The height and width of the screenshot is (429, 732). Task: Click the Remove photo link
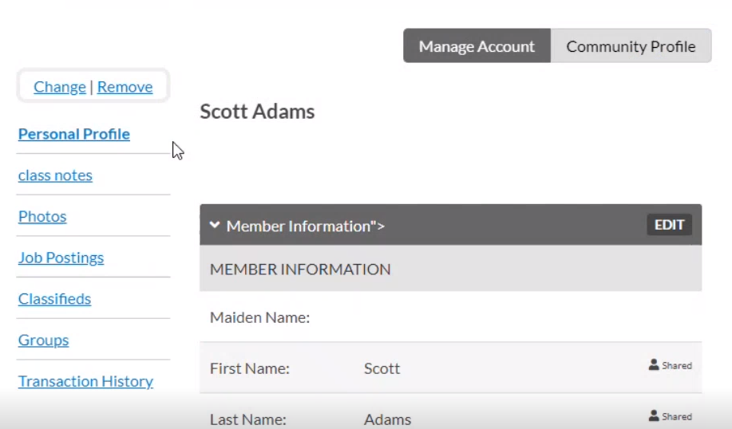click(125, 87)
